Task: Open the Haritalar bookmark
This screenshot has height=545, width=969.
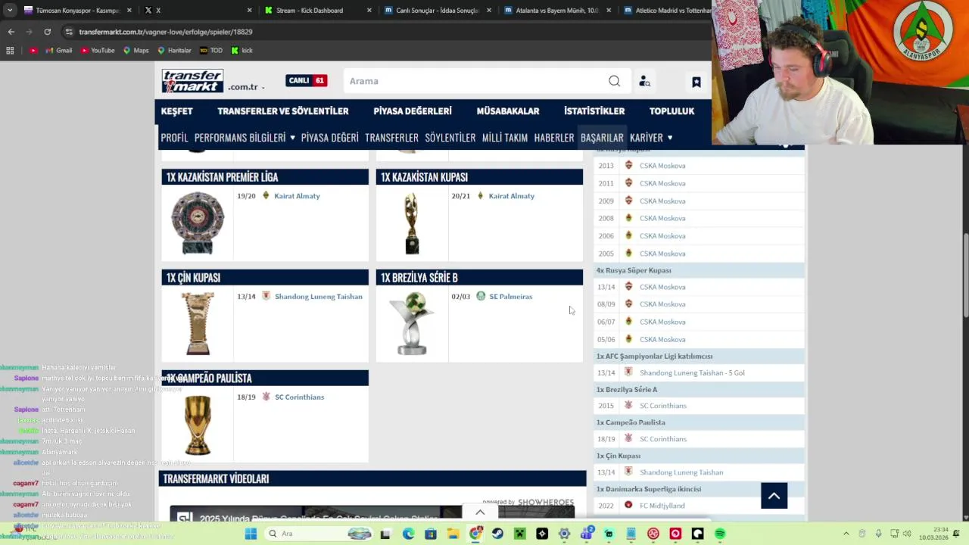Action: [x=173, y=51]
